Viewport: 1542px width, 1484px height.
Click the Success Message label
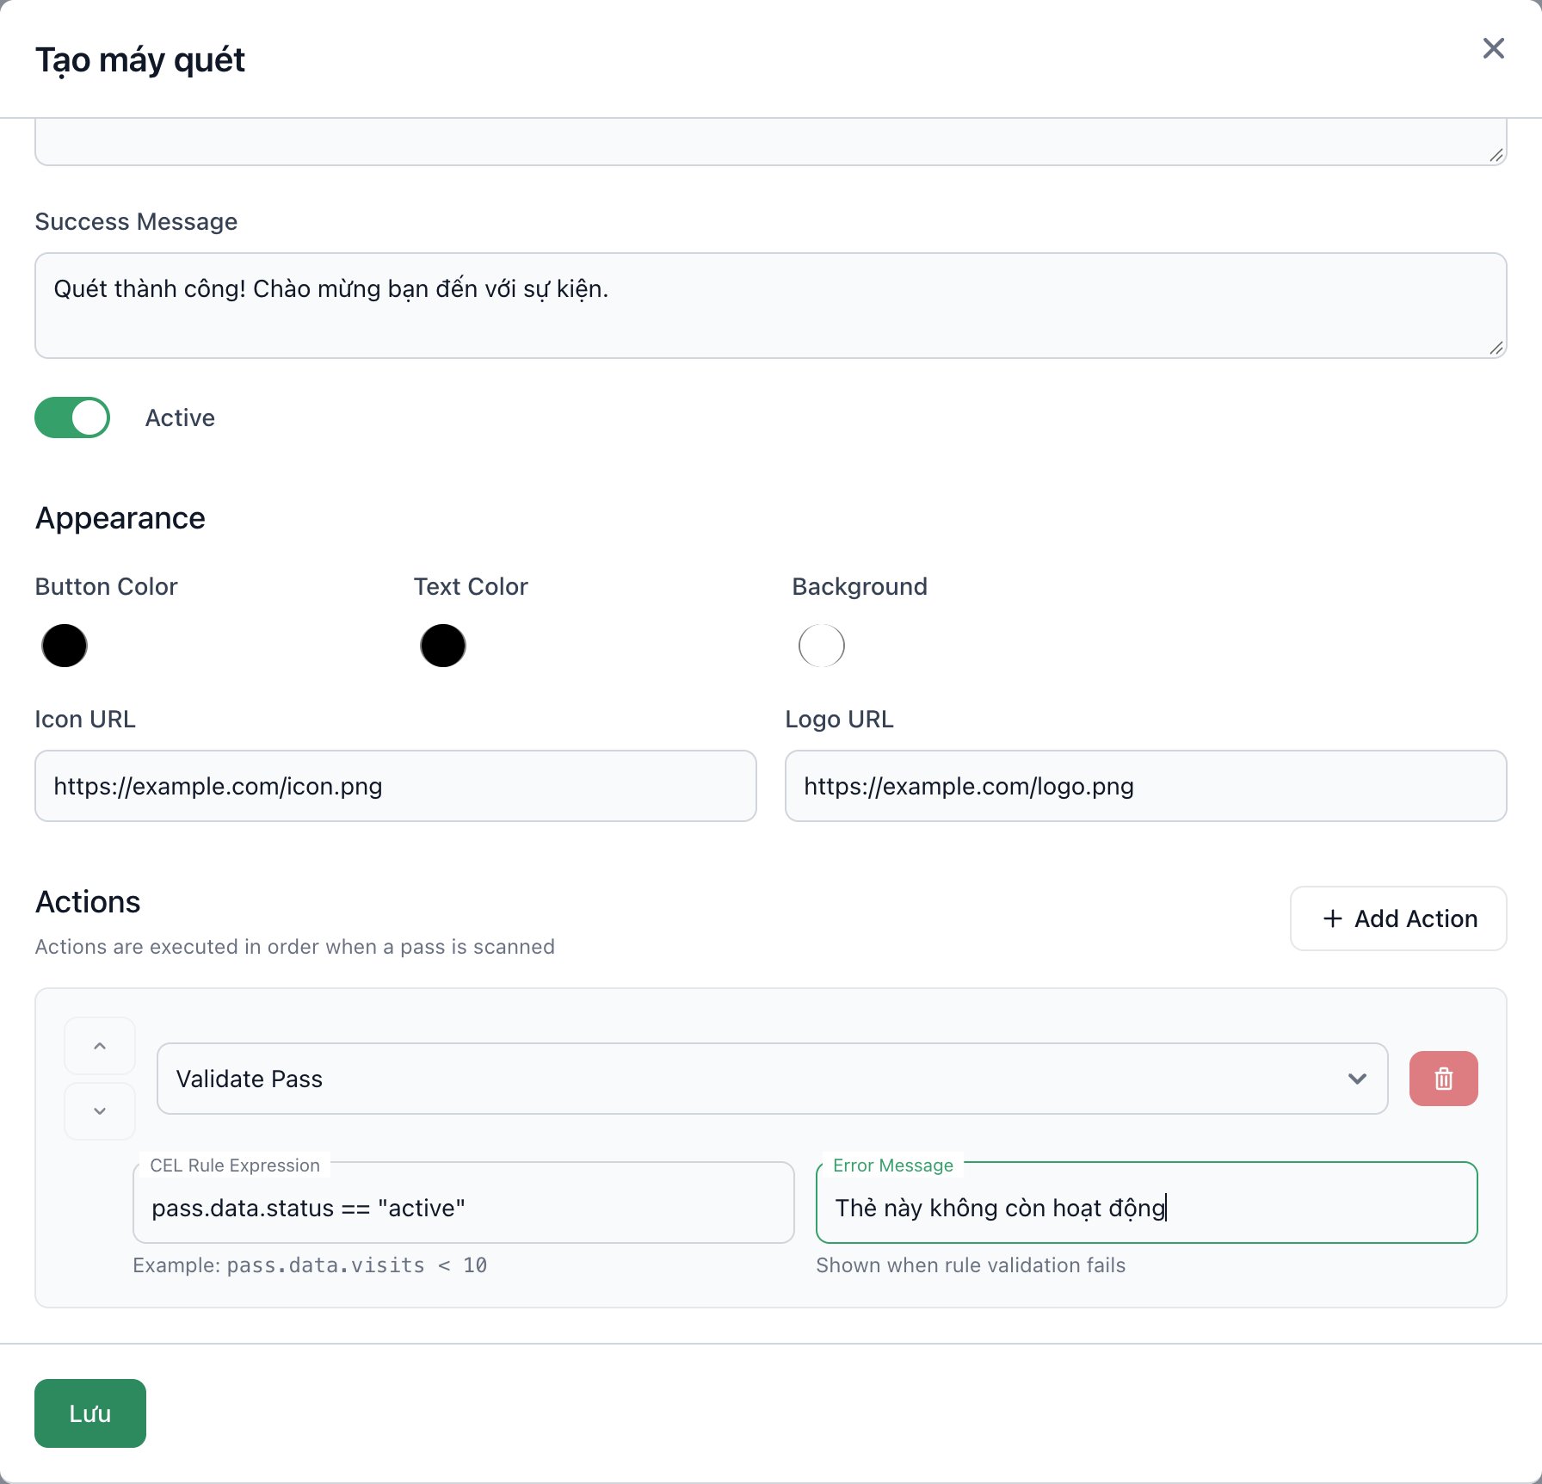pos(136,221)
